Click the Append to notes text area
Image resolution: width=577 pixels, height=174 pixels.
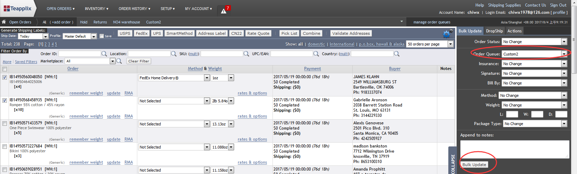pos(515,149)
